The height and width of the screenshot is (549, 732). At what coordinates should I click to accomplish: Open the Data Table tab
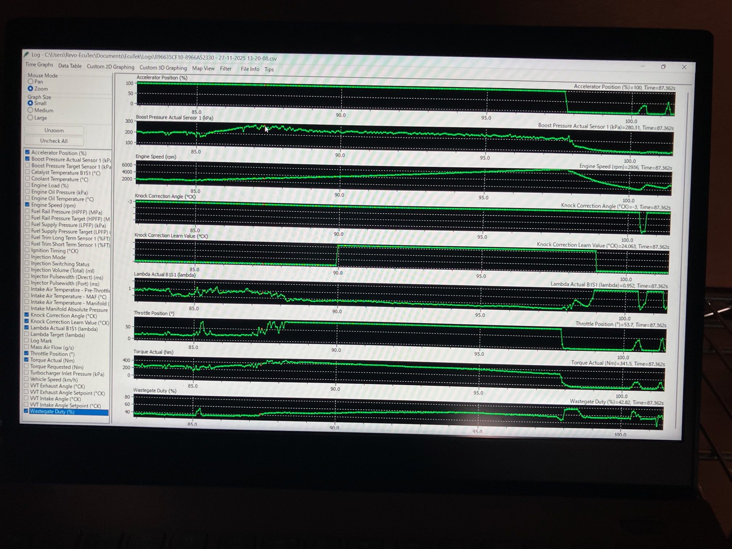point(70,66)
